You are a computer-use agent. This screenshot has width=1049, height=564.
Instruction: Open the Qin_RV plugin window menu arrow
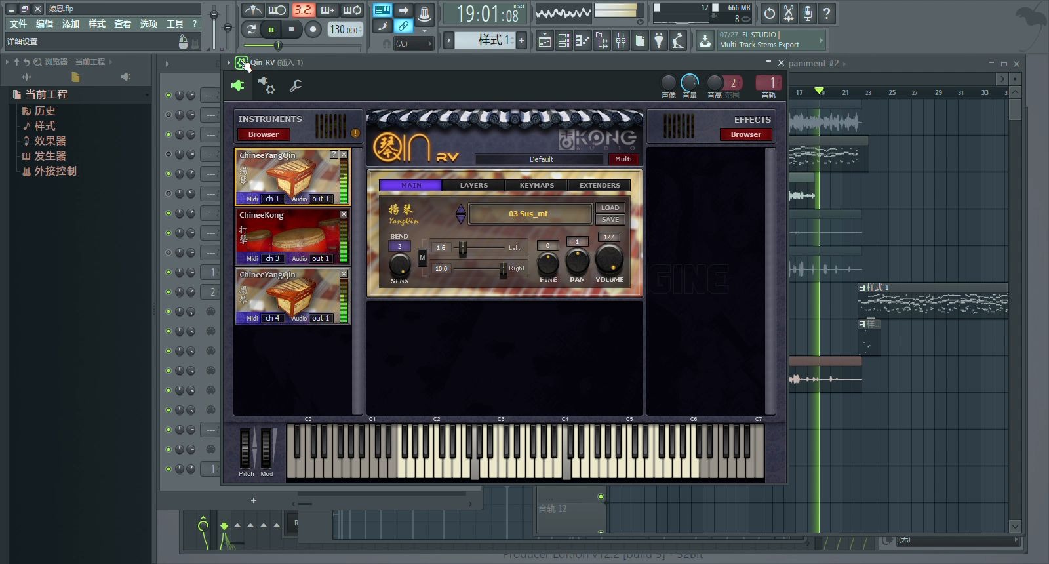[229, 62]
